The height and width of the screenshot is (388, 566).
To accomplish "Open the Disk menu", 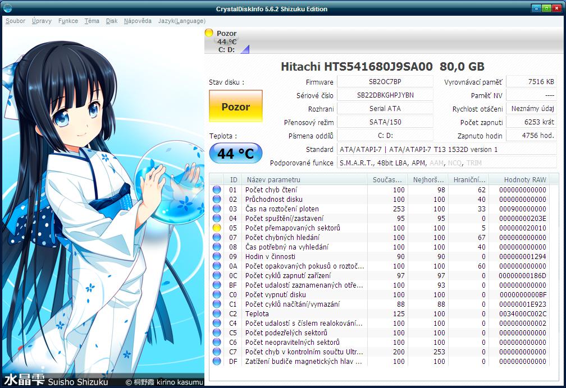I will (112, 21).
